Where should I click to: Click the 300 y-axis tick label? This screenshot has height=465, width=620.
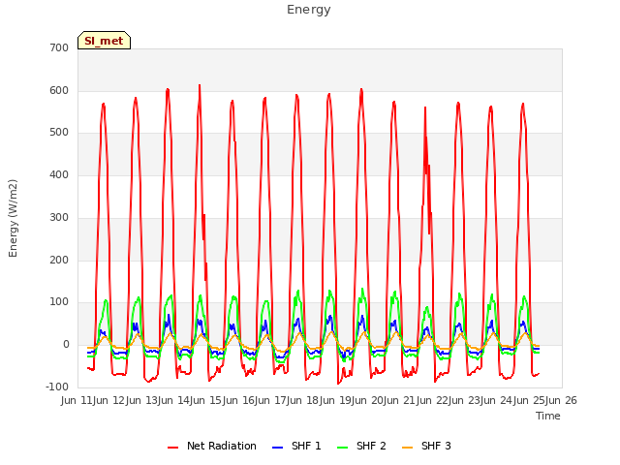[x=59, y=217]
